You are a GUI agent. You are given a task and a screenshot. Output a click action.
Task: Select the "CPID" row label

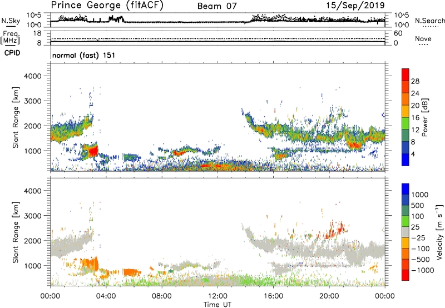coord(12,53)
